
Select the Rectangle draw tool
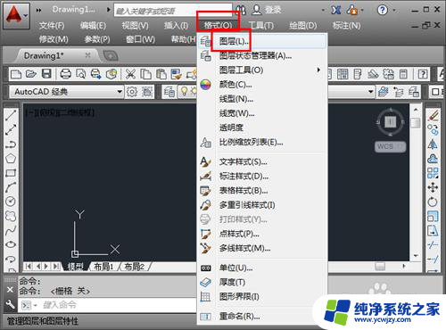click(x=11, y=173)
